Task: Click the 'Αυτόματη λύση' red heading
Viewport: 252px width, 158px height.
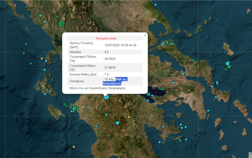Action: point(106,38)
